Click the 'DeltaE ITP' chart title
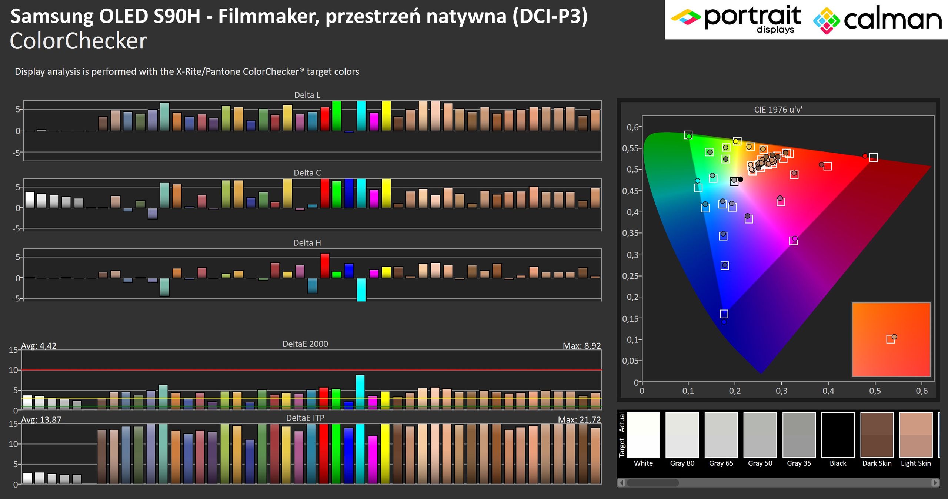948x499 pixels. 305,418
